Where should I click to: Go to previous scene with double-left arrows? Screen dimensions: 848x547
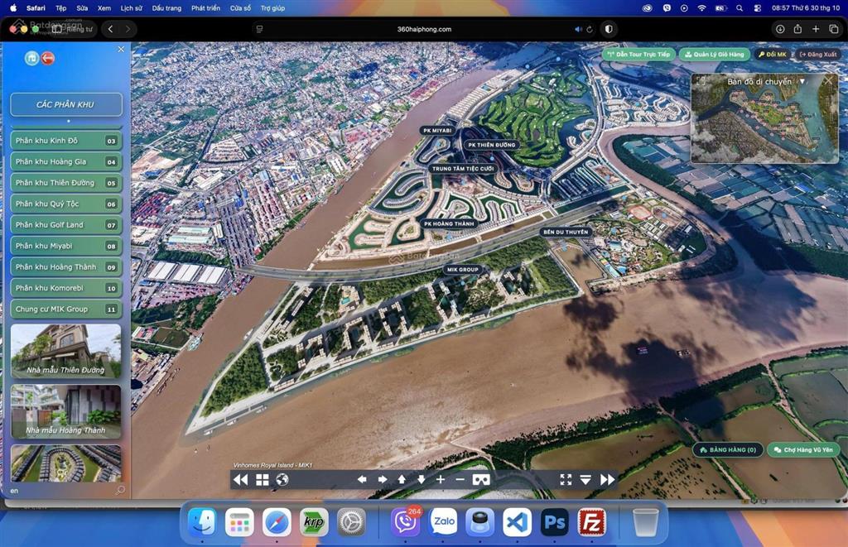241,479
